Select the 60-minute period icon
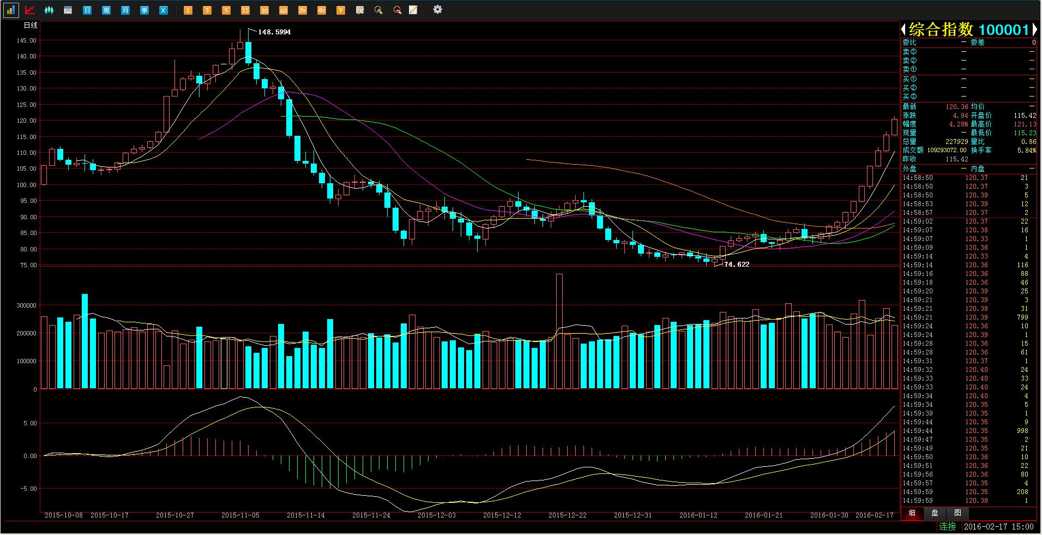The image size is (1042, 535). pos(284,10)
